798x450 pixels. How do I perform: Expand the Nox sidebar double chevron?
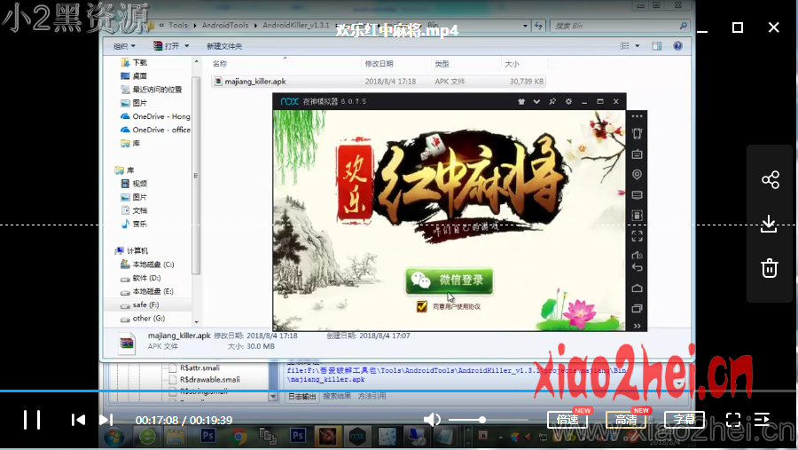pyautogui.click(x=637, y=326)
